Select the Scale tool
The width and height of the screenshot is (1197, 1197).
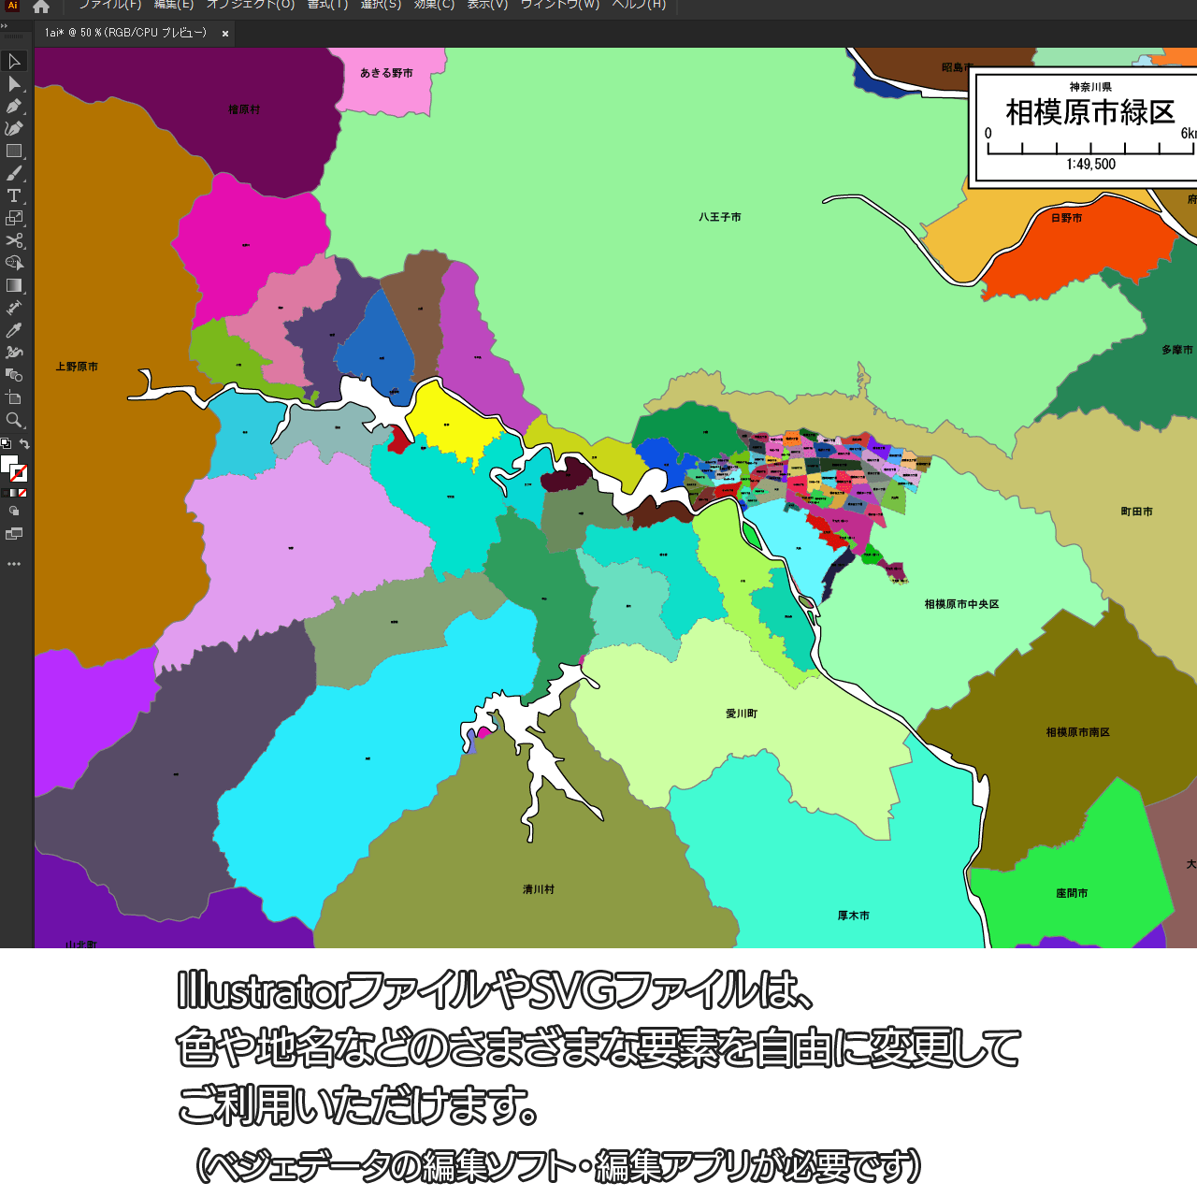tap(14, 219)
